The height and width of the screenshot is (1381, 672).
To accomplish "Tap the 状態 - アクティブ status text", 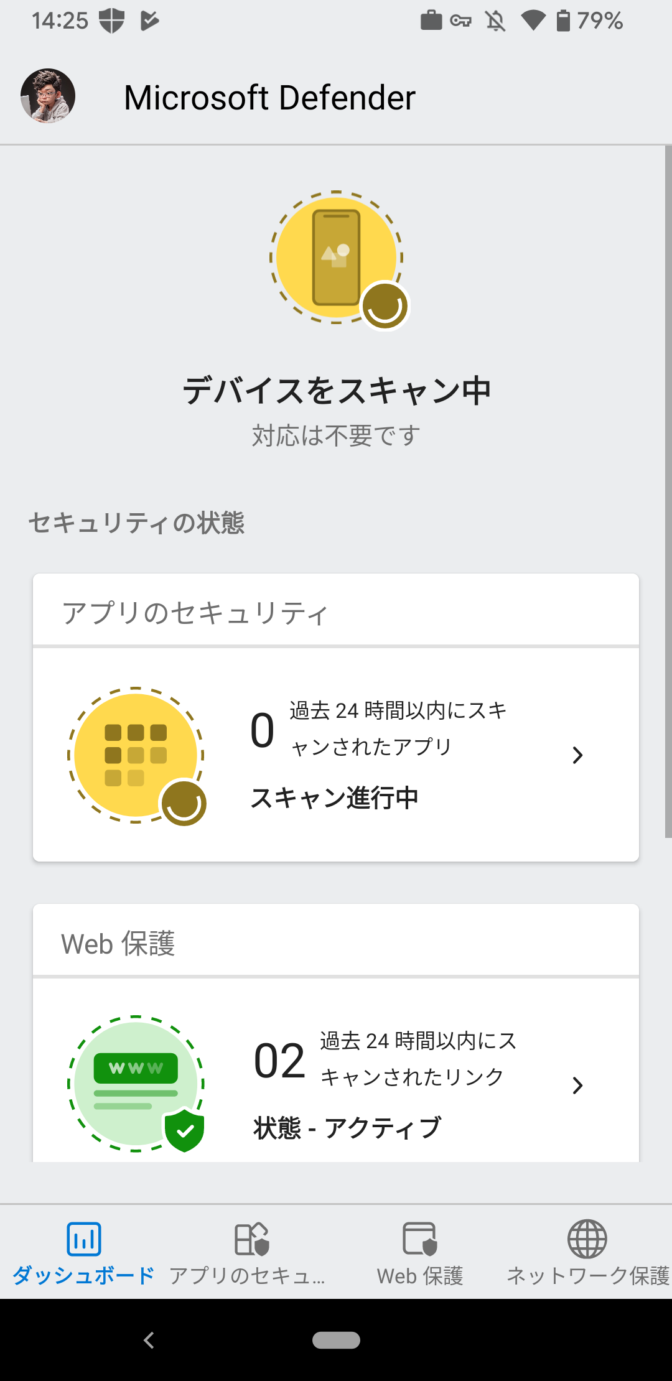I will tap(348, 1127).
